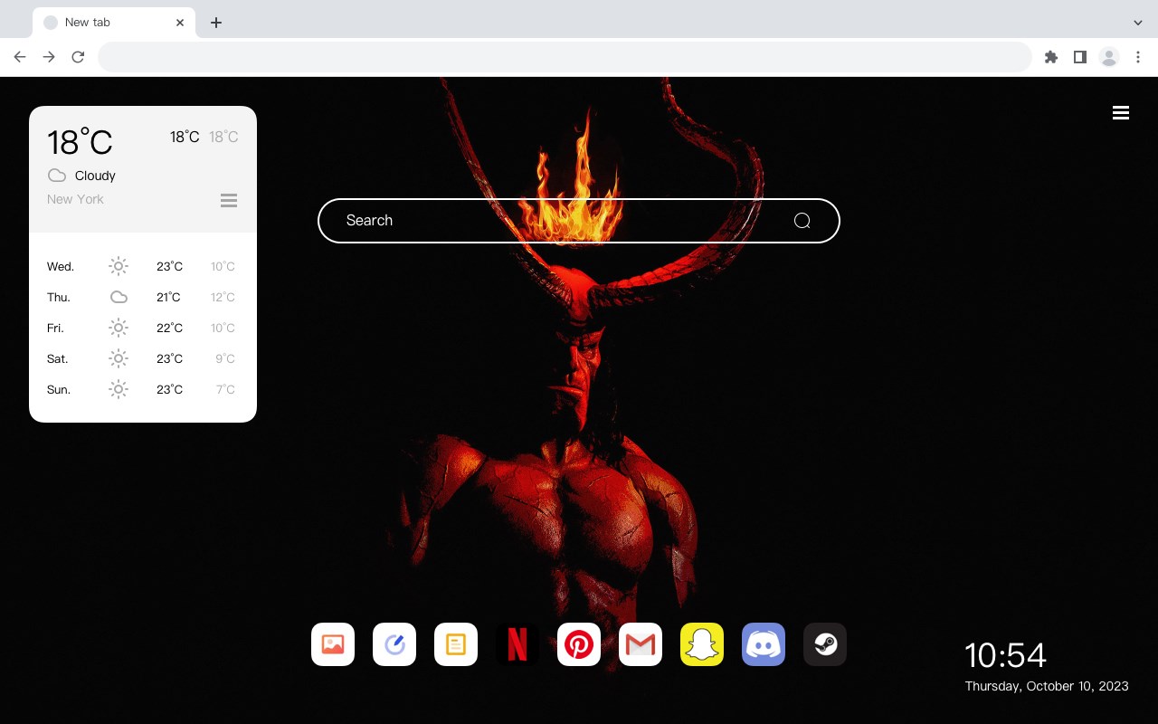
Task: Click the sunny icon for Friday
Action: pyautogui.click(x=119, y=328)
